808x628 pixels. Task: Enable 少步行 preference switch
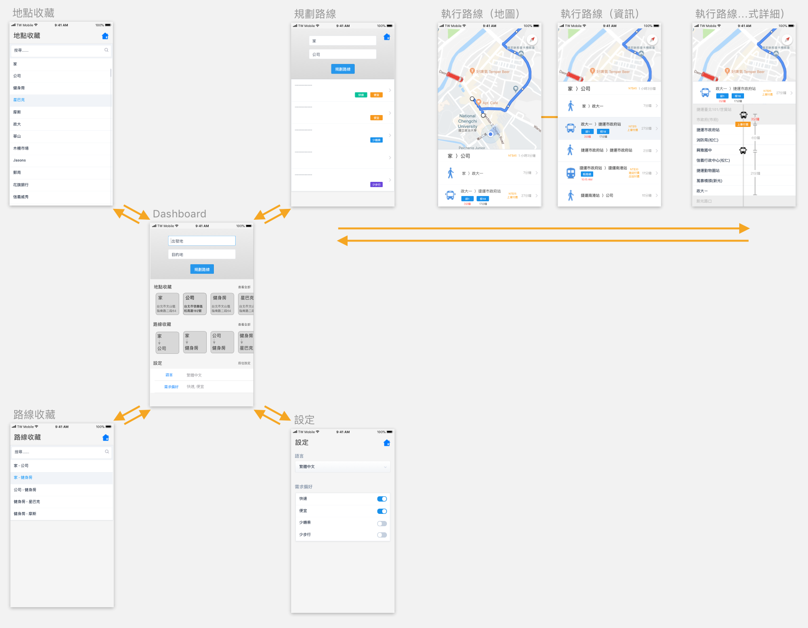[382, 535]
